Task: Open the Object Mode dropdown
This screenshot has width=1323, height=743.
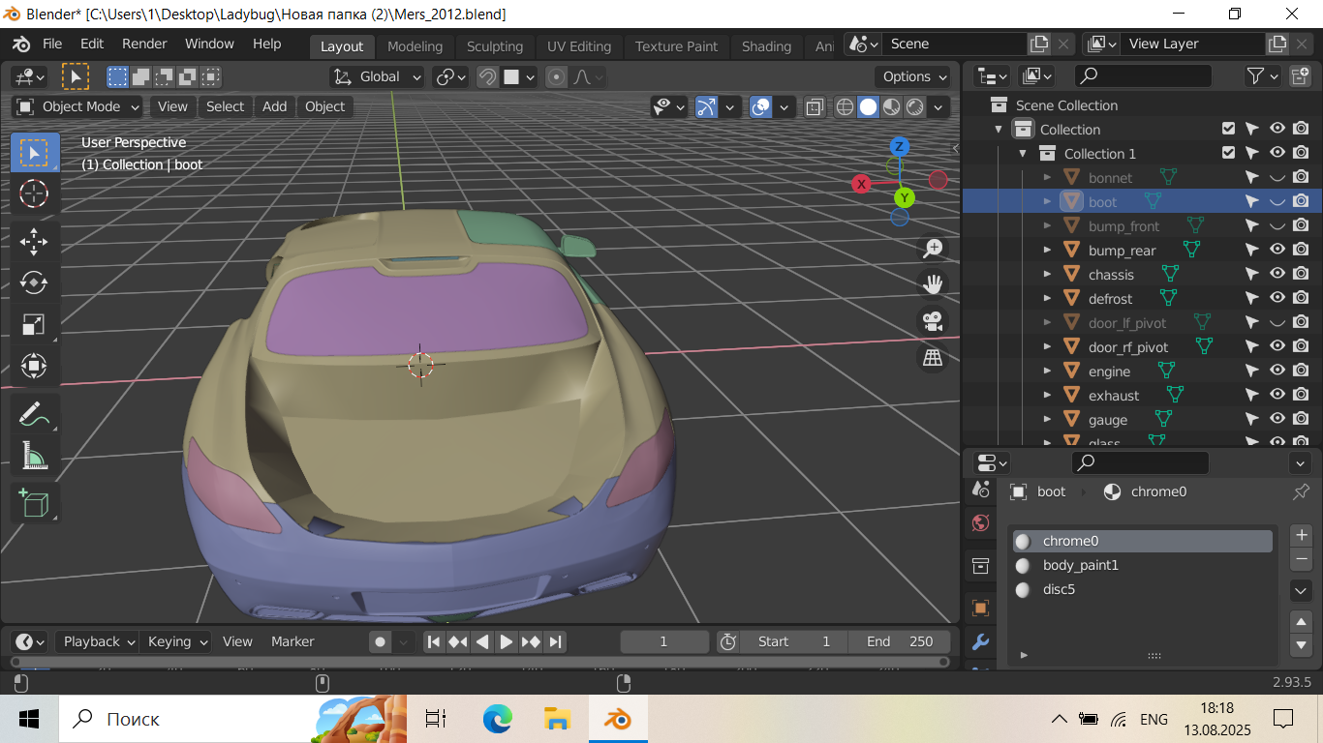Action: coord(78,106)
